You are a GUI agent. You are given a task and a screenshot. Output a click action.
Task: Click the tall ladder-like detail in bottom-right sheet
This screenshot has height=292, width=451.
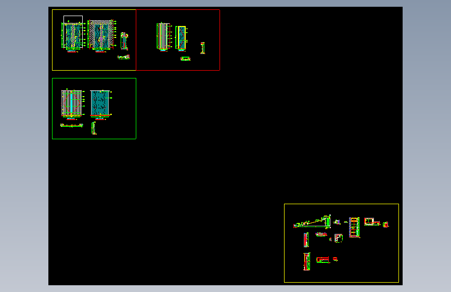[354, 228]
